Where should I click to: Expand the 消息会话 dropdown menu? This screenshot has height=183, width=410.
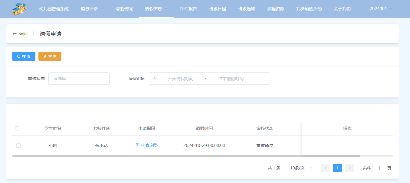click(x=92, y=9)
